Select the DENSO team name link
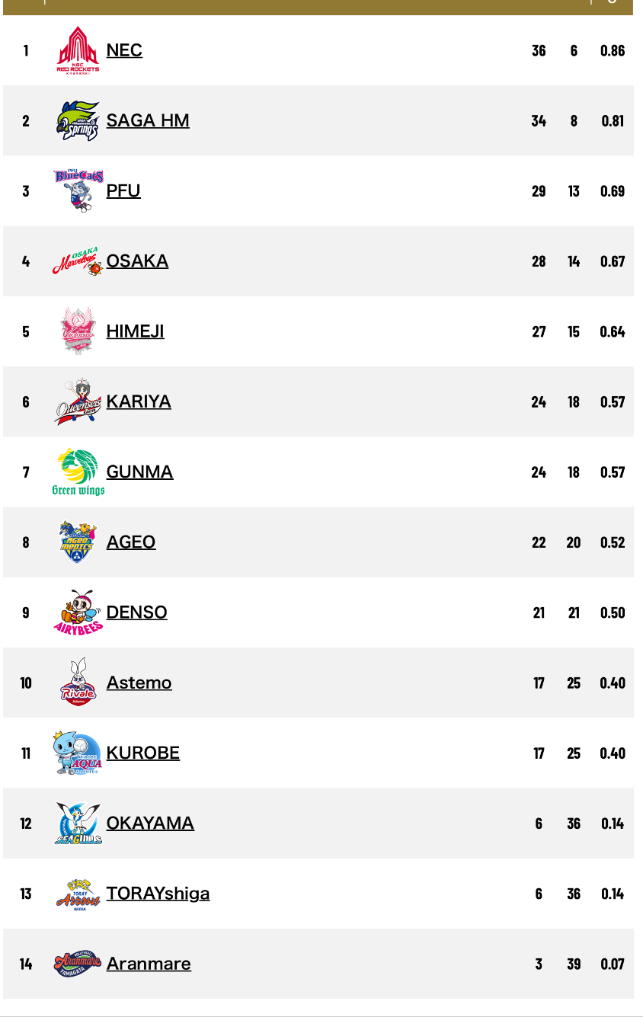The height and width of the screenshot is (1017, 643). pyautogui.click(x=136, y=612)
